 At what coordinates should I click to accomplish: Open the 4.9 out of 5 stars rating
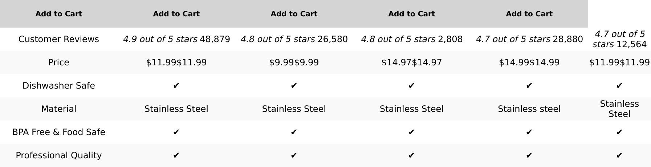coord(160,39)
